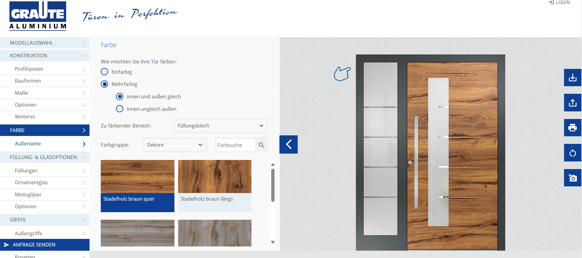Print the door configuration
This screenshot has width=582, height=258.
pyautogui.click(x=572, y=128)
